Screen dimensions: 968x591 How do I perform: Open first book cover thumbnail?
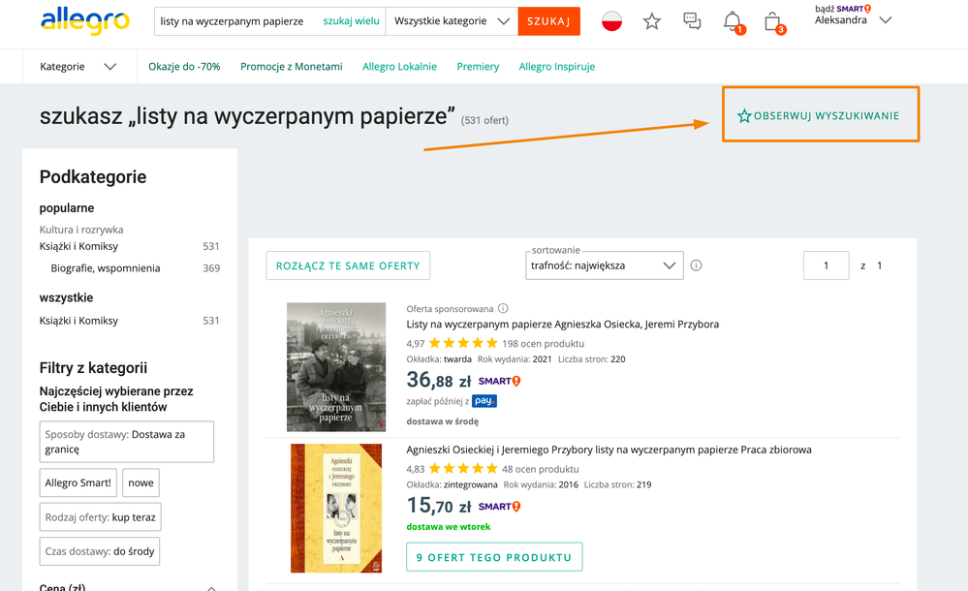click(x=336, y=367)
